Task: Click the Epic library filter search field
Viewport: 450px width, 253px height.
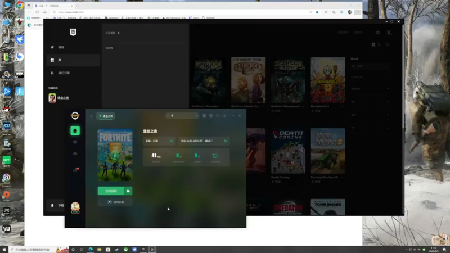Action: coord(370,66)
